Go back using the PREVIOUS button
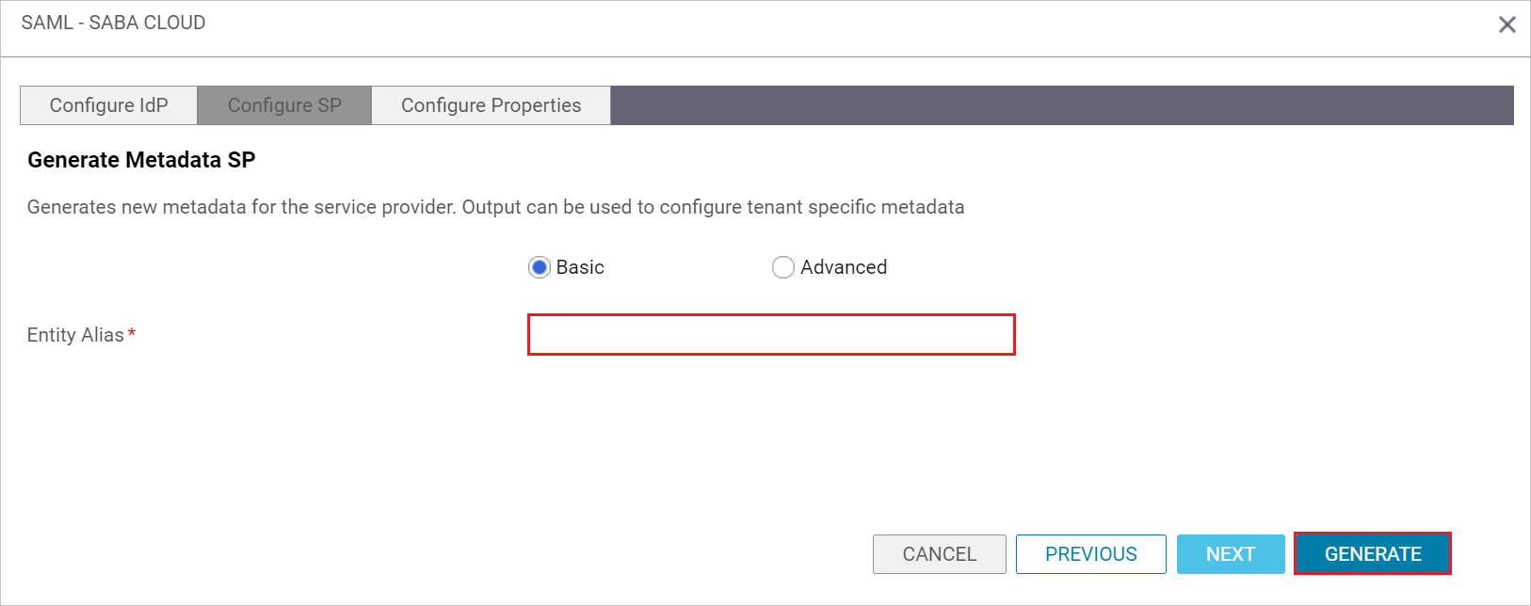The width and height of the screenshot is (1531, 606). 1090,554
